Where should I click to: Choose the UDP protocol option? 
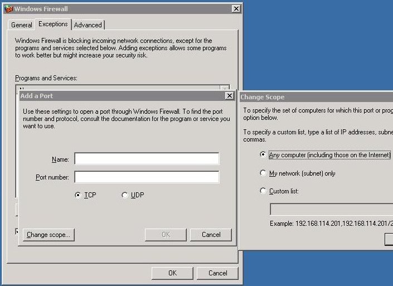[x=124, y=195]
